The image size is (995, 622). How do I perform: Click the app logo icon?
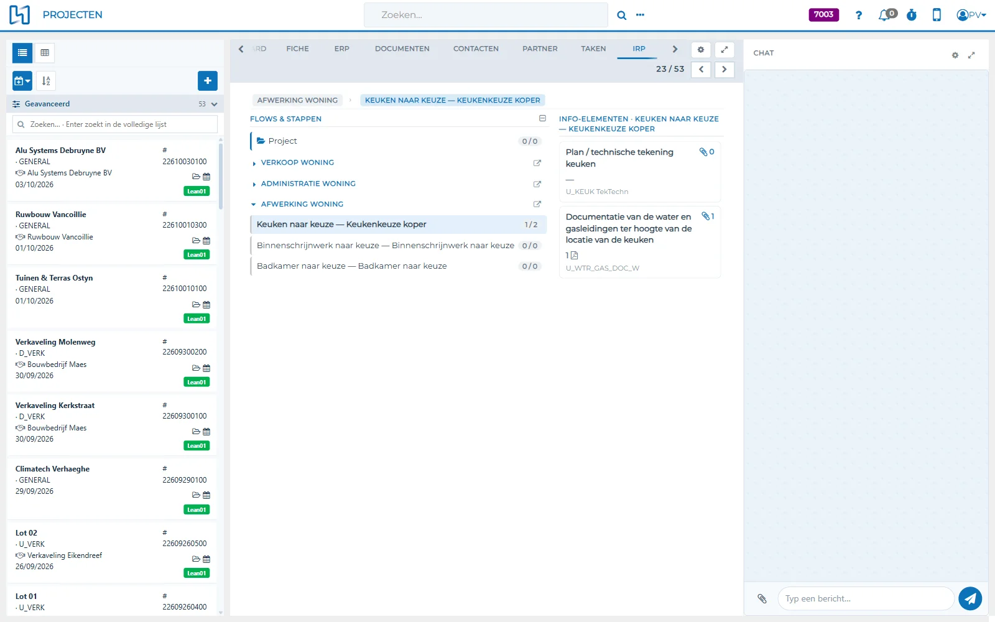[19, 15]
